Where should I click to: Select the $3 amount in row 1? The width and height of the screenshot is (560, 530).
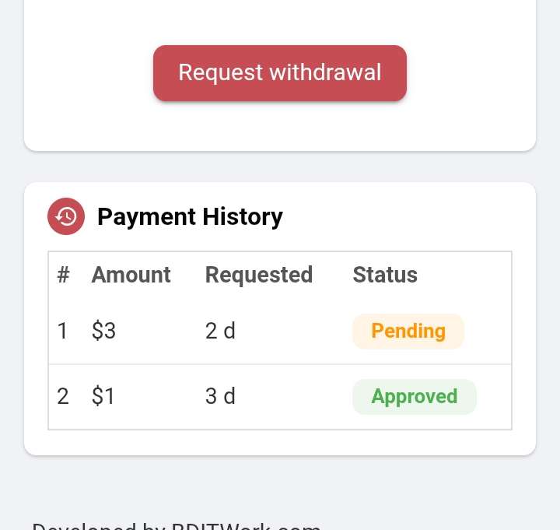click(x=103, y=331)
